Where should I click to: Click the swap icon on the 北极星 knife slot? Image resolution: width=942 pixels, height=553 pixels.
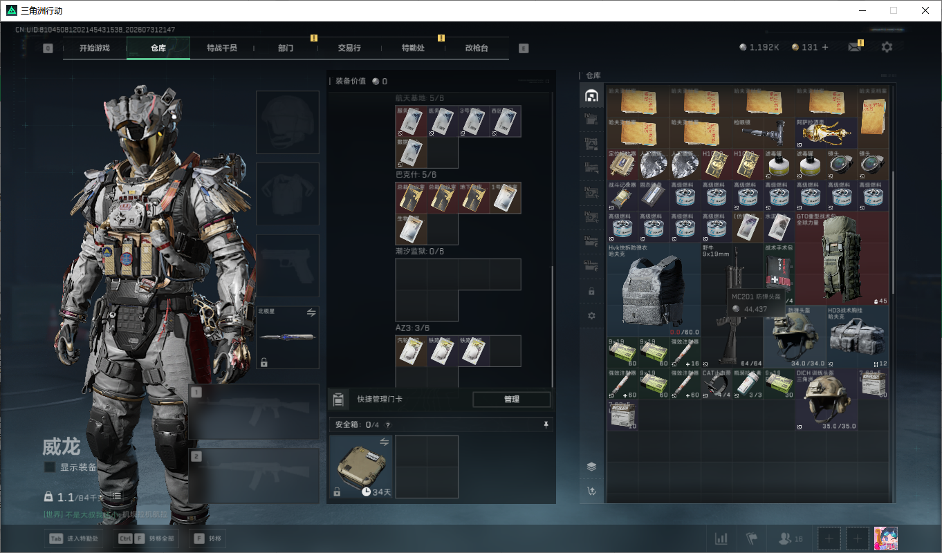point(311,312)
